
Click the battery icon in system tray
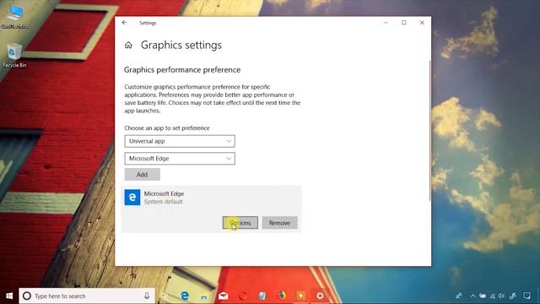pos(483,296)
